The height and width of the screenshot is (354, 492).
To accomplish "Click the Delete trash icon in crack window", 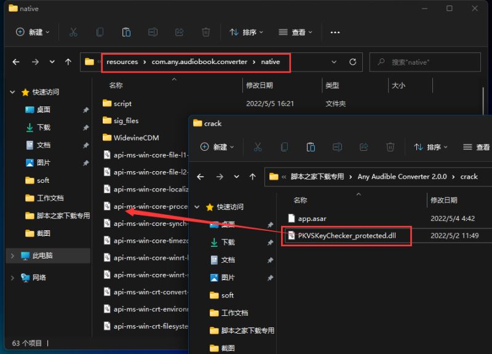I will [x=391, y=147].
